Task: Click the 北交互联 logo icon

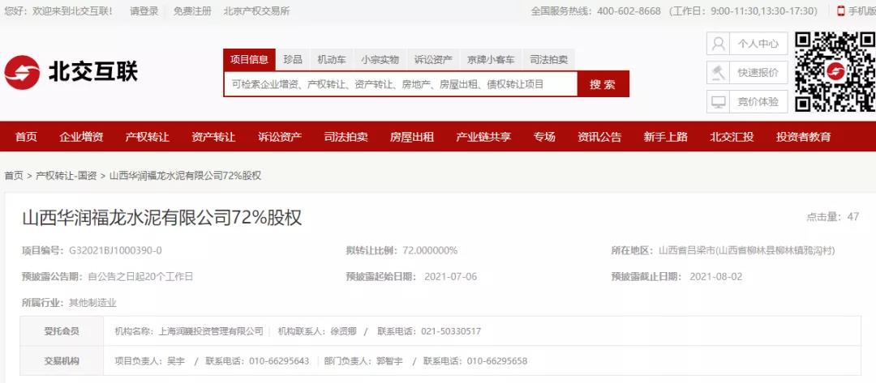Action: [23, 73]
